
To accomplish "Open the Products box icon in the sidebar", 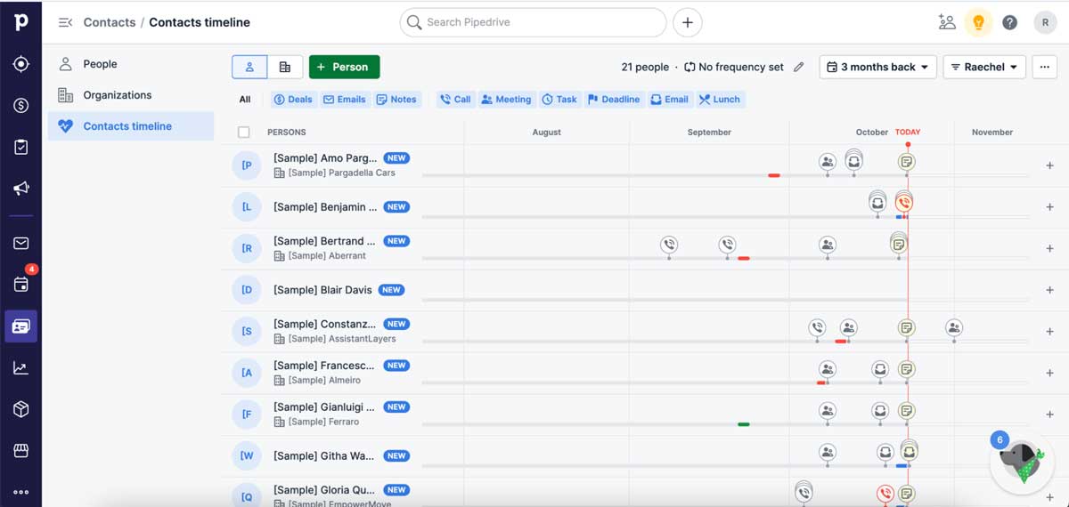I will click(x=20, y=409).
